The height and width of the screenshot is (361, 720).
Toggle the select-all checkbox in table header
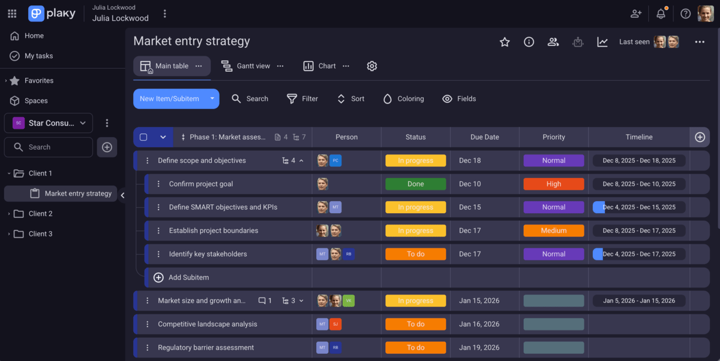[x=143, y=137]
